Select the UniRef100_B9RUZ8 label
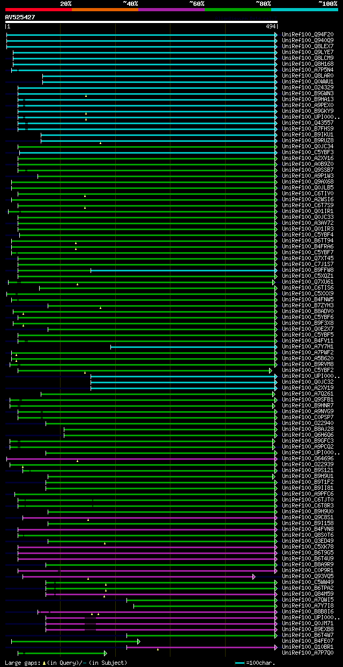The height and width of the screenshot is (667, 343). pyautogui.click(x=308, y=140)
